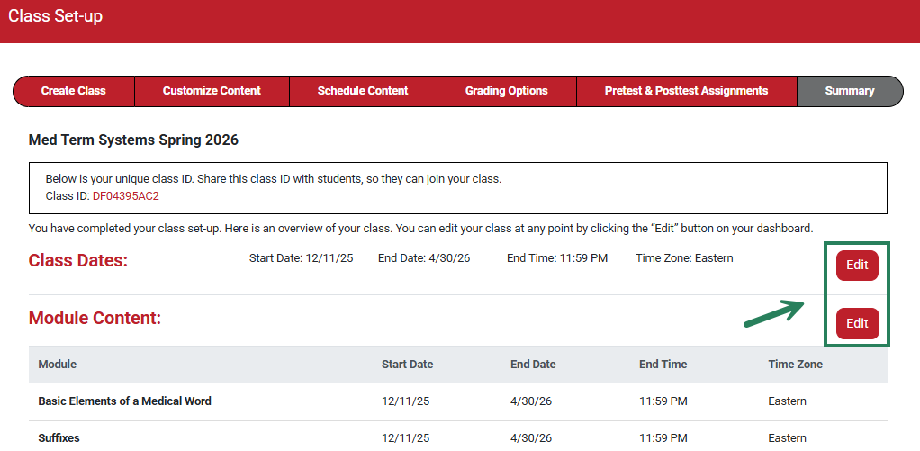Open the Create Class step tab
This screenshot has height=451, width=920.
coord(74,91)
